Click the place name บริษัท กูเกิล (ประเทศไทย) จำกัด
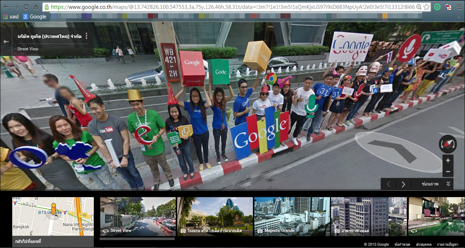 (49, 36)
